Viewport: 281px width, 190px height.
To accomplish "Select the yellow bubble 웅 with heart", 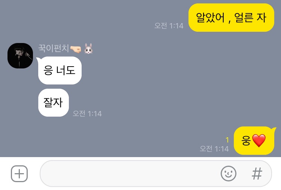I will point(254,140).
